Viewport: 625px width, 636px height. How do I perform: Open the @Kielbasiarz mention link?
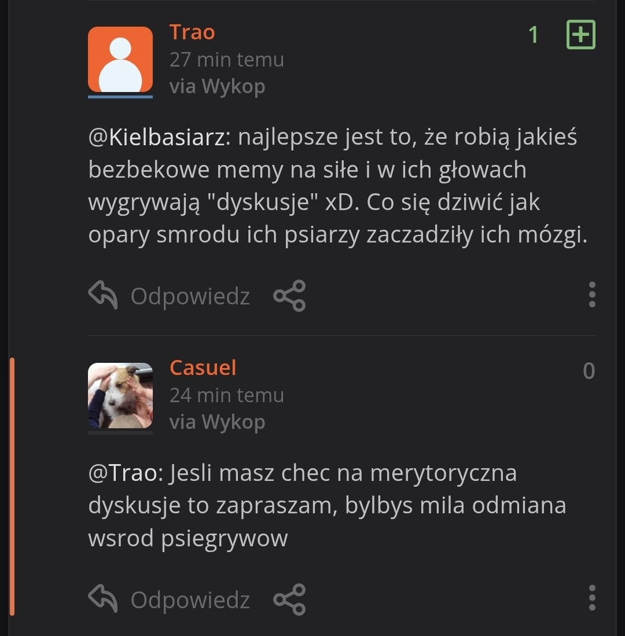click(x=159, y=138)
